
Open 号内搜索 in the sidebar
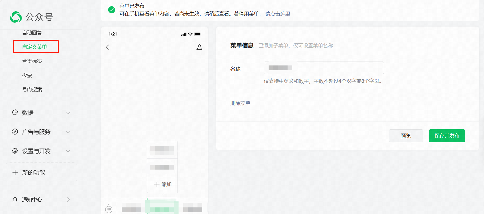[32, 89]
